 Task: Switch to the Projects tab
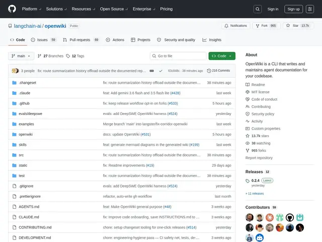point(141,40)
